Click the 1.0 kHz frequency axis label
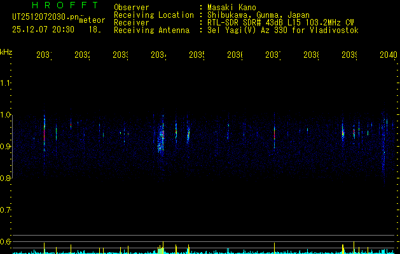Screen dimensions: 400x254 click(x=5, y=115)
